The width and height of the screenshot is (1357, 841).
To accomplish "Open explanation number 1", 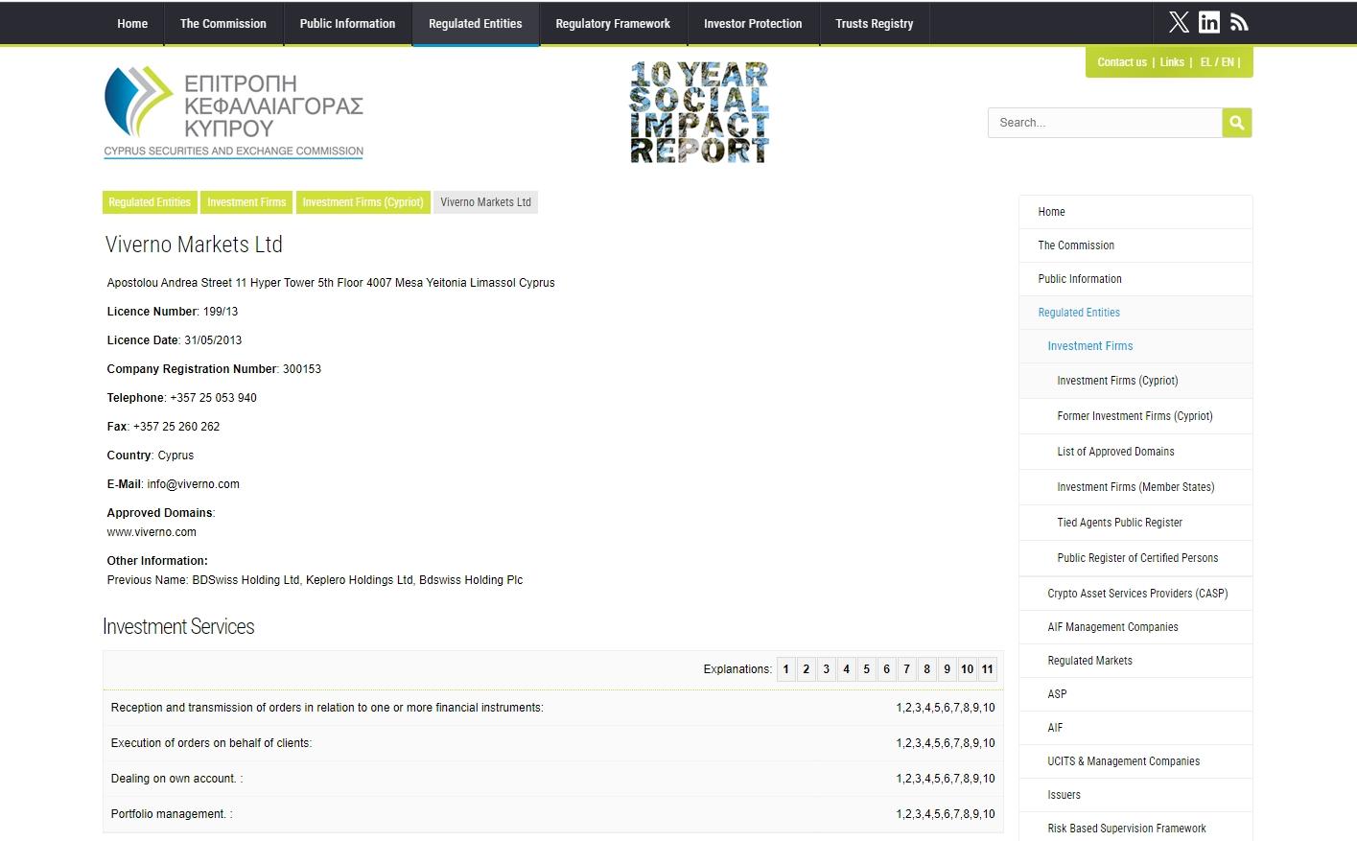I will tap(785, 669).
